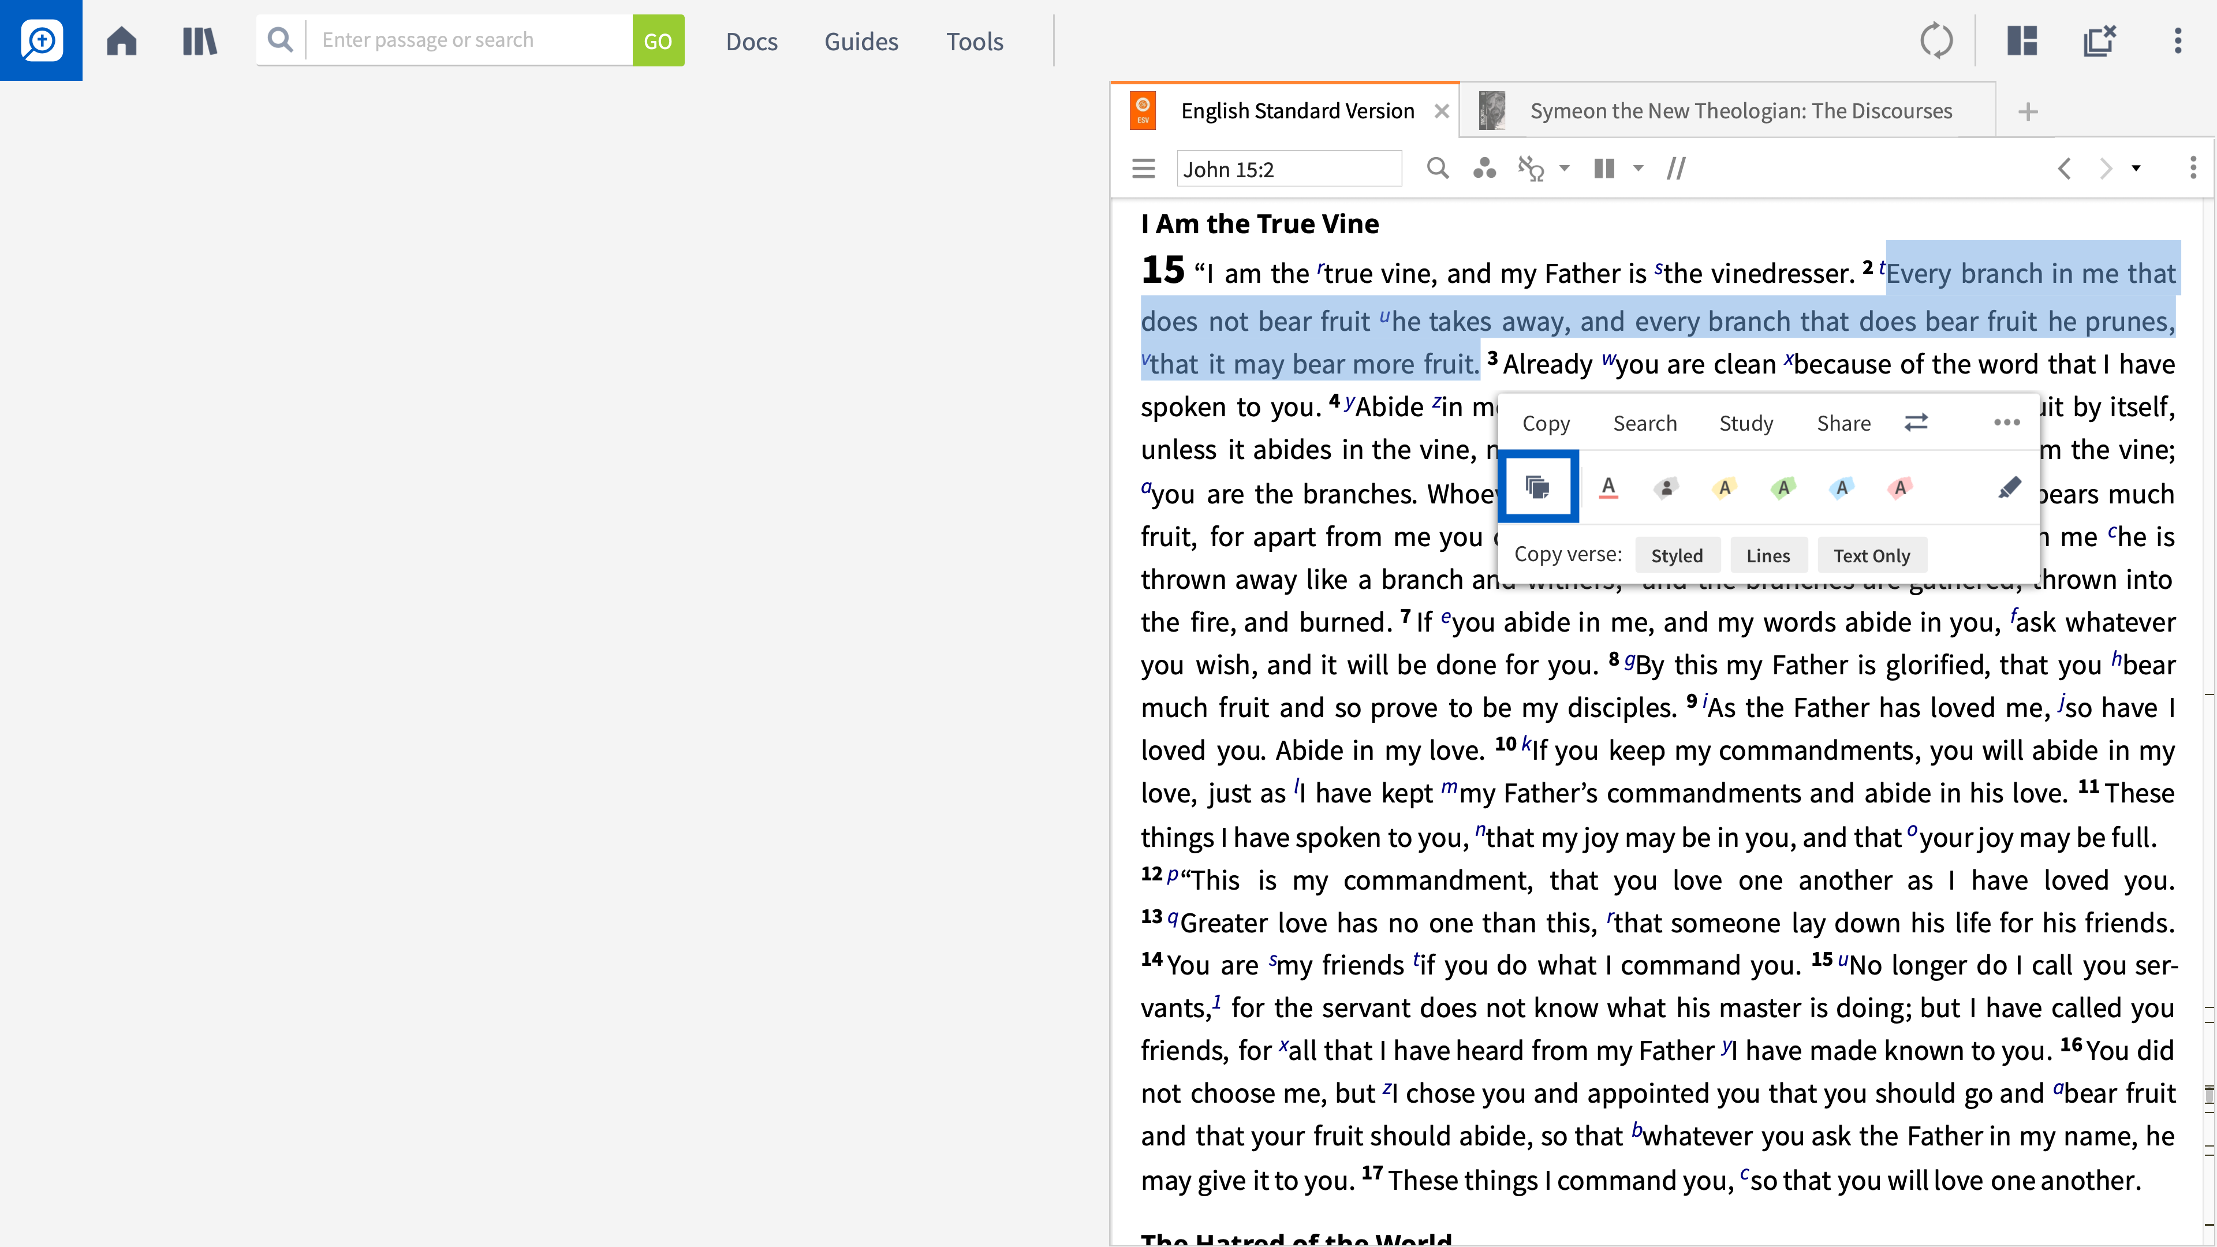Toggle the multiple resources column view icon
Screen dimensions: 2217x1247
[1604, 169]
